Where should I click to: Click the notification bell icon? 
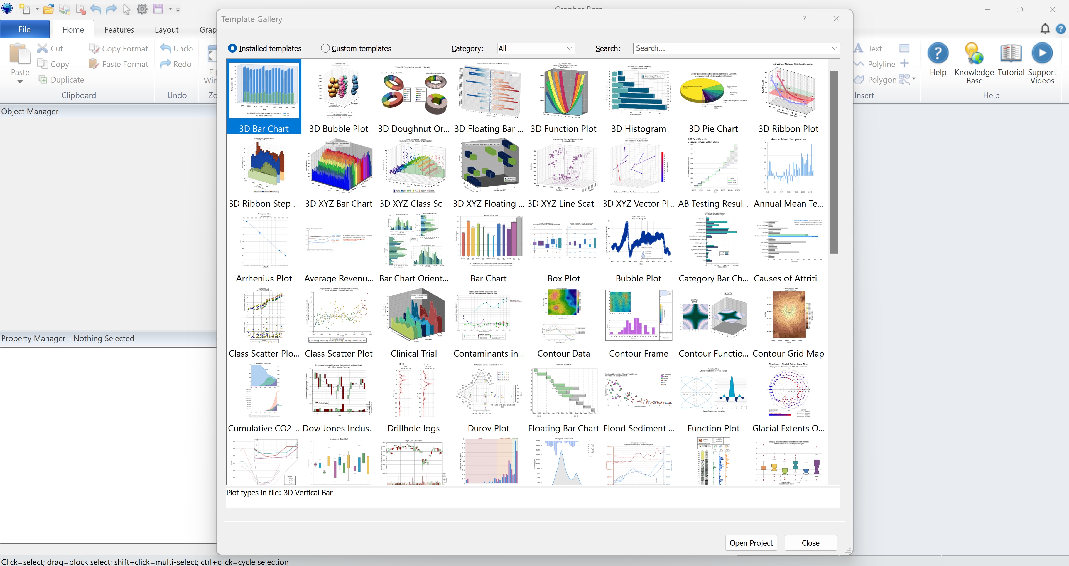pos(1045,29)
